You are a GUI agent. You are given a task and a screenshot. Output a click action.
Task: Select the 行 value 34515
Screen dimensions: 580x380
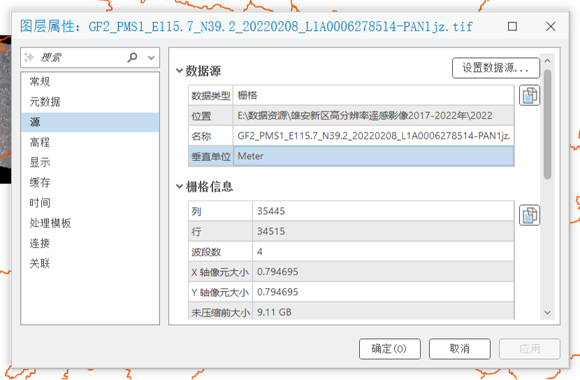(383, 231)
